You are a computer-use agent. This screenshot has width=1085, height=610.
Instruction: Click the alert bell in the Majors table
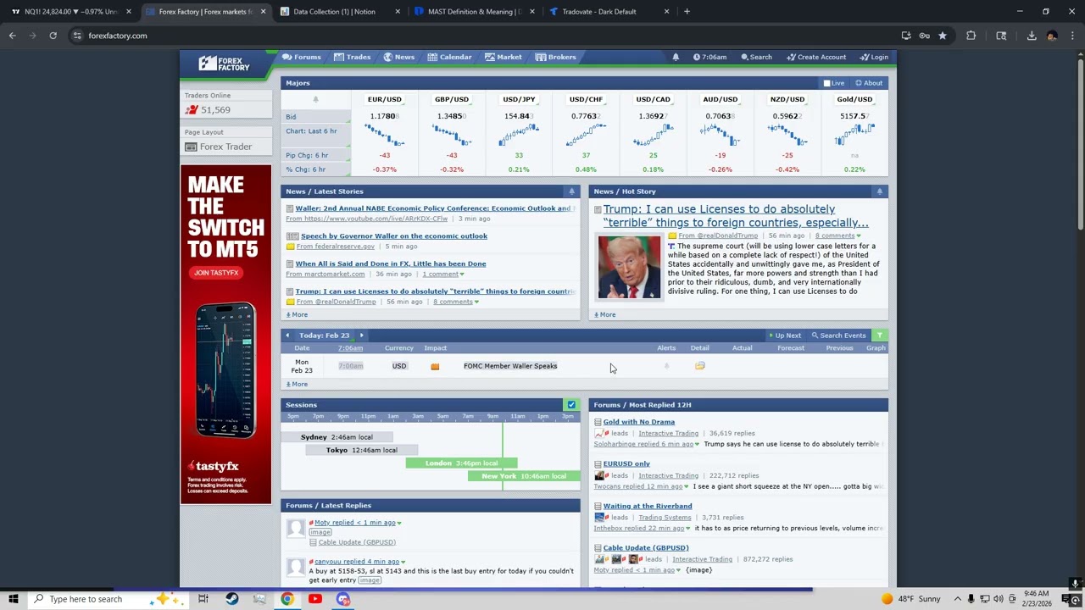315,99
